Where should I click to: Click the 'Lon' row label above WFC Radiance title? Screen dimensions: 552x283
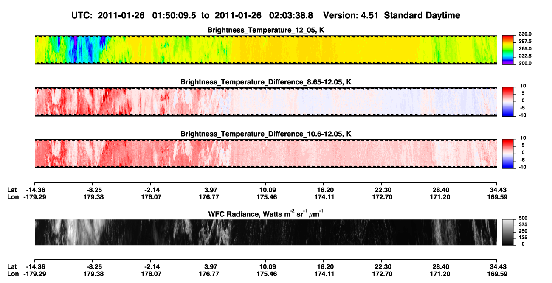(x=13, y=197)
